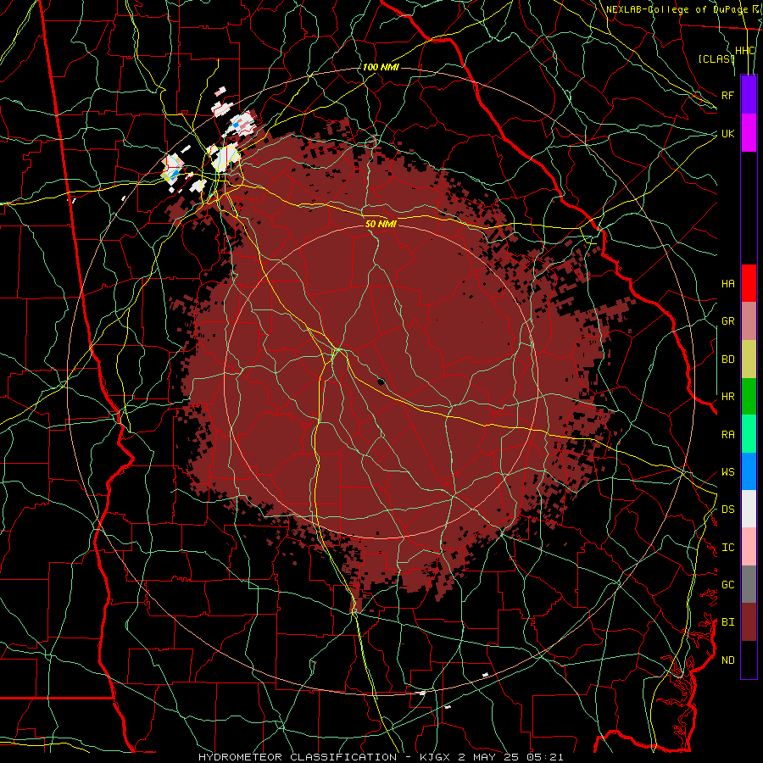Click the purple RF legend color swatch
Image resolution: width=763 pixels, height=763 pixels.
749,94
